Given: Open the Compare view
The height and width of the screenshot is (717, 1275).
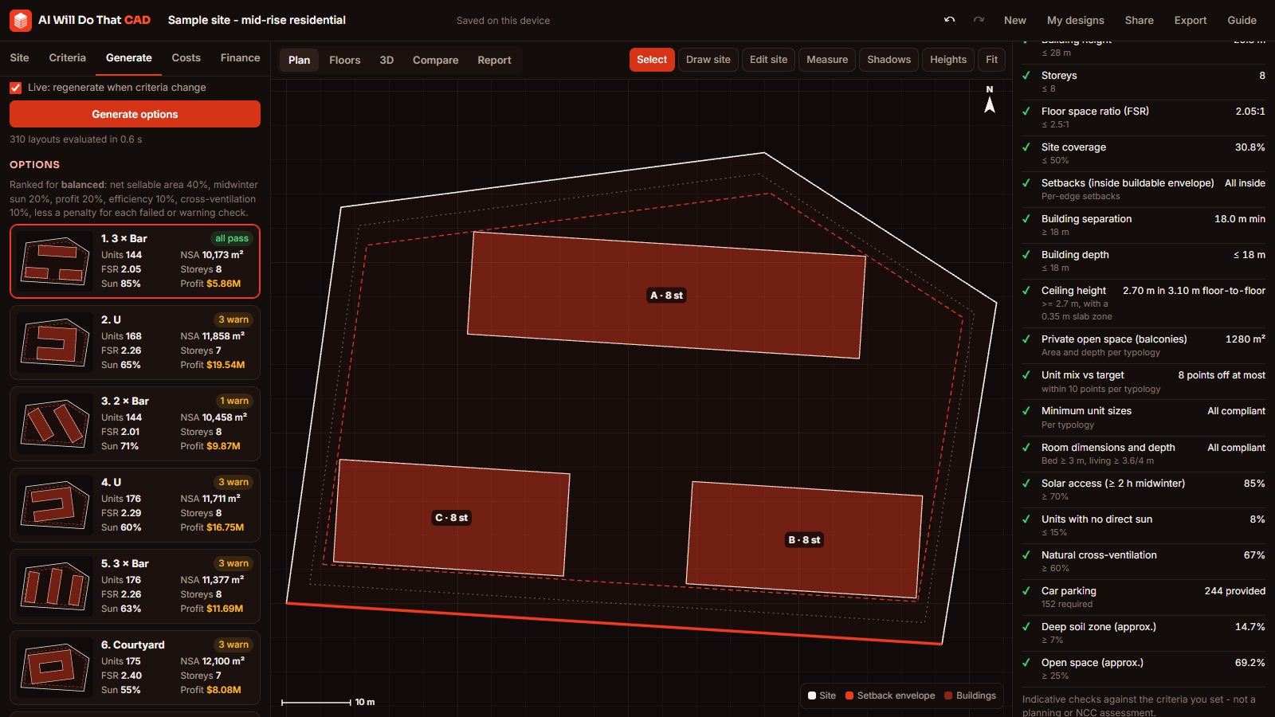Looking at the screenshot, I should (435, 60).
